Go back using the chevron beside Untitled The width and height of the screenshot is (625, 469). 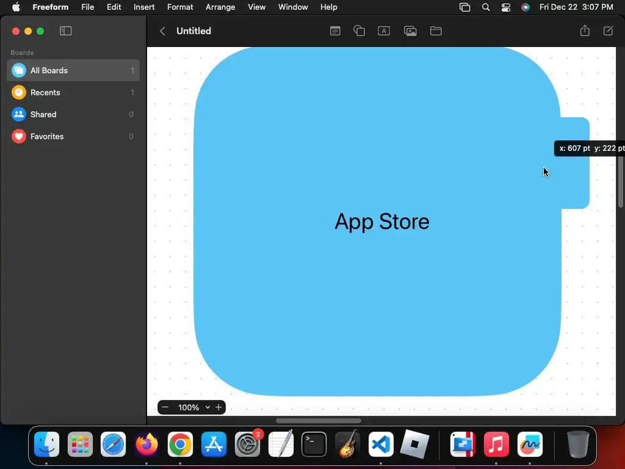162,31
